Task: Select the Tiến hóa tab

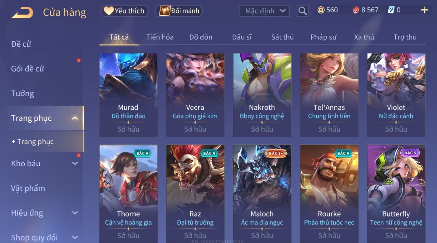Action: tap(160, 37)
